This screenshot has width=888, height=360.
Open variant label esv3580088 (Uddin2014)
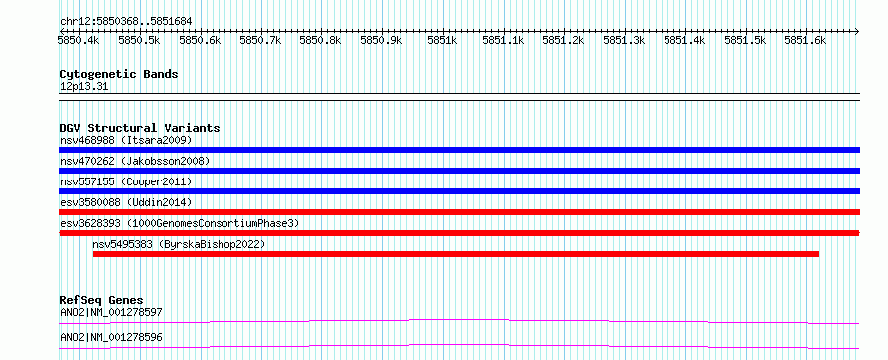click(126, 202)
